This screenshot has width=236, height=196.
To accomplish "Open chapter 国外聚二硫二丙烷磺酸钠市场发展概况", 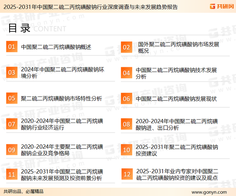I will coord(178,48).
